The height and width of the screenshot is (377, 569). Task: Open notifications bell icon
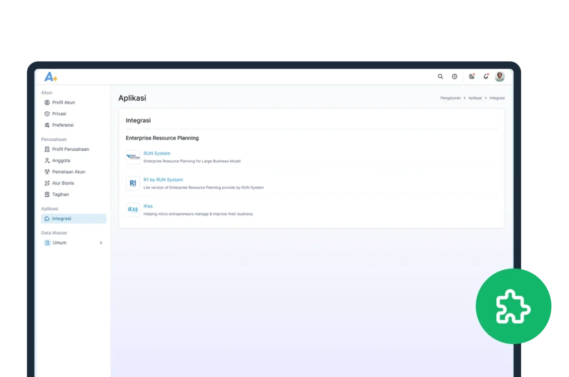(486, 76)
